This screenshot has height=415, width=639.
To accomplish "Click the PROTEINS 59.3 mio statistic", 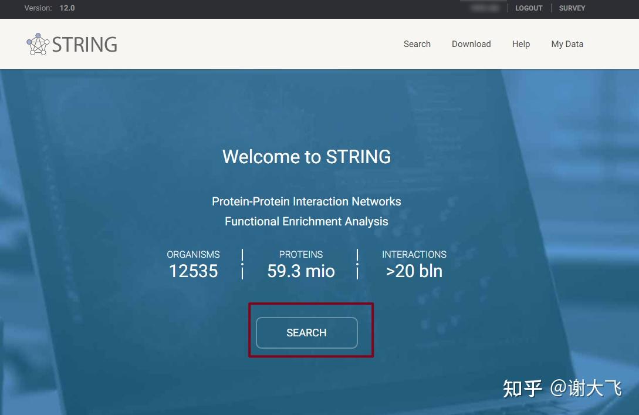I will pyautogui.click(x=301, y=265).
